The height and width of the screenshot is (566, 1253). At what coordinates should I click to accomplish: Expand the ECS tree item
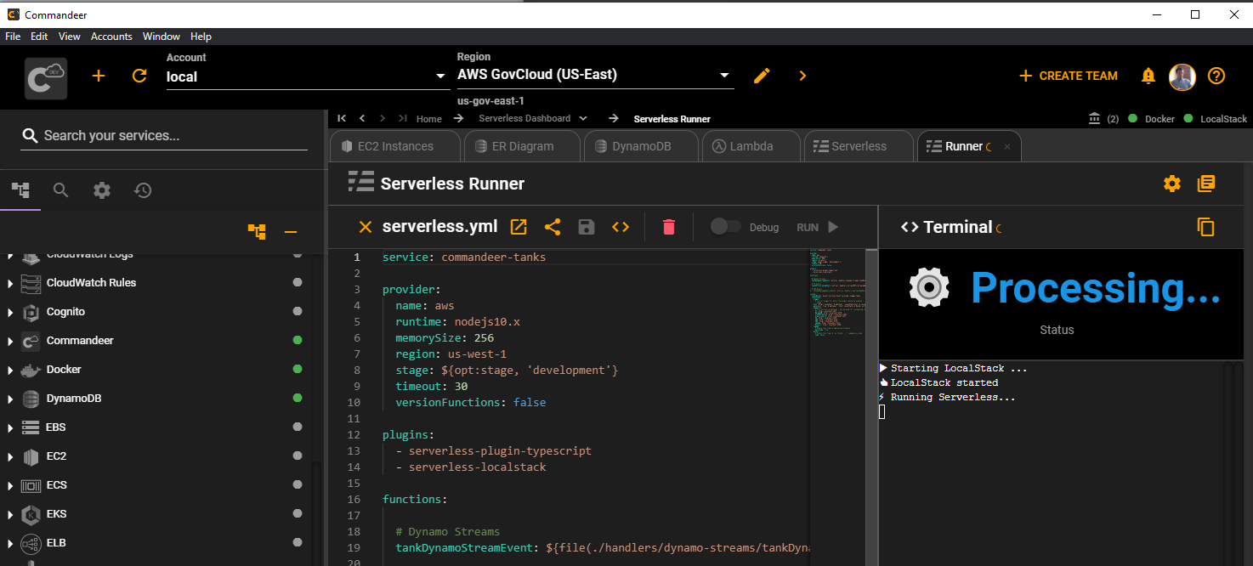click(10, 485)
